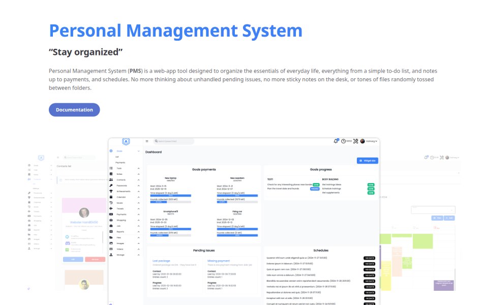Open the Reports menu label
488x305 pixels.
[x=120, y=232]
